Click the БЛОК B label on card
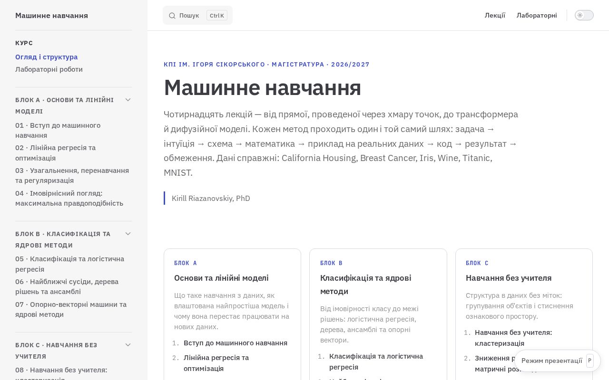Image resolution: width=609 pixels, height=380 pixels. coord(332,263)
